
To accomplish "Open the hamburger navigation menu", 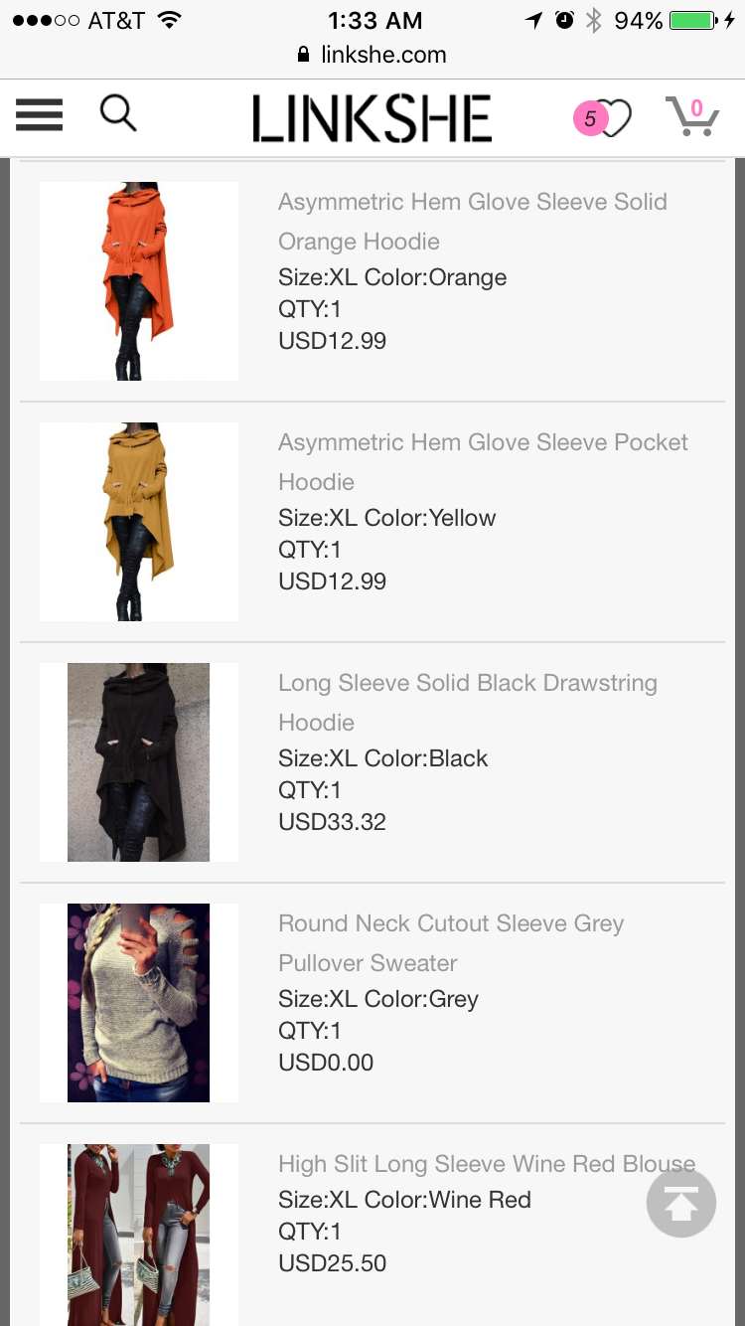I will (x=40, y=115).
